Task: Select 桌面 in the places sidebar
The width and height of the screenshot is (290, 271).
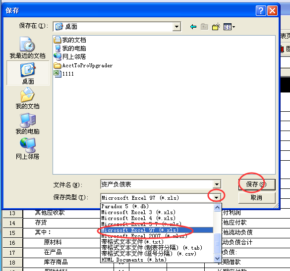Action: point(28,73)
